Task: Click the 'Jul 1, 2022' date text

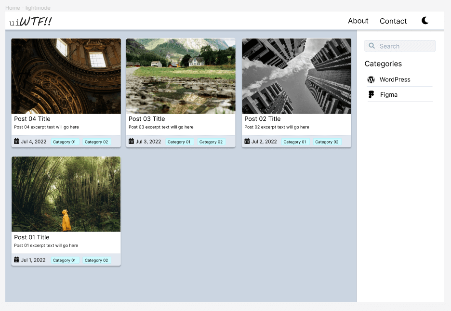Action: coord(33,260)
